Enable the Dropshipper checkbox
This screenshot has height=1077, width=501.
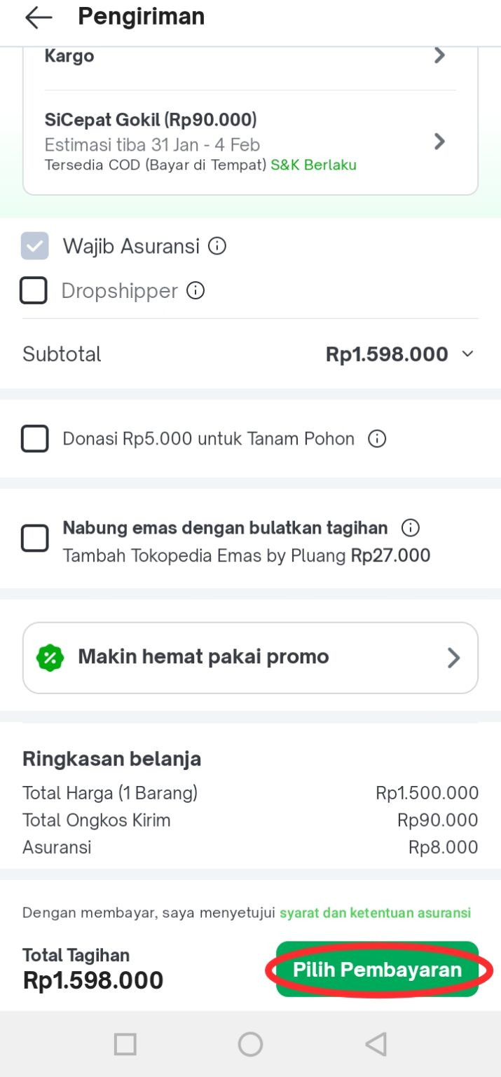33,290
